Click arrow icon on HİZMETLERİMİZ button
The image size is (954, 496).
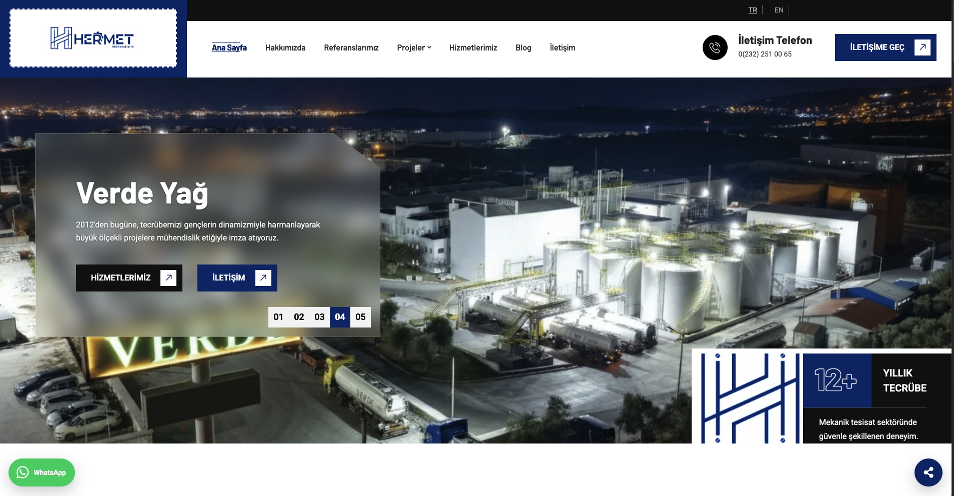point(168,277)
